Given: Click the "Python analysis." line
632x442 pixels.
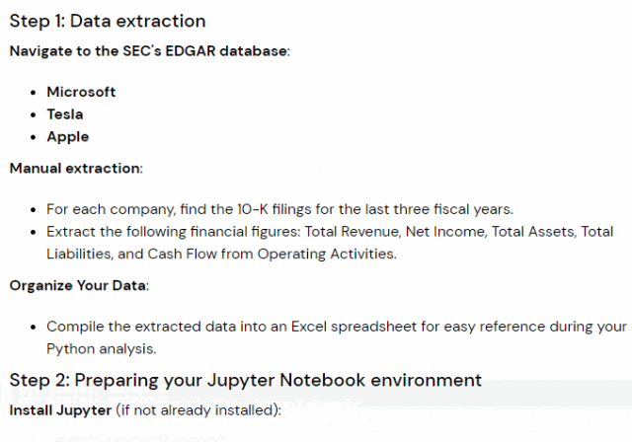Looking at the screenshot, I should pyautogui.click(x=101, y=348).
